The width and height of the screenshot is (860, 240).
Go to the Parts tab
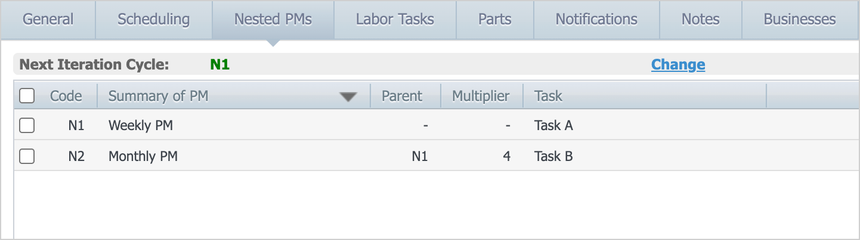click(494, 20)
